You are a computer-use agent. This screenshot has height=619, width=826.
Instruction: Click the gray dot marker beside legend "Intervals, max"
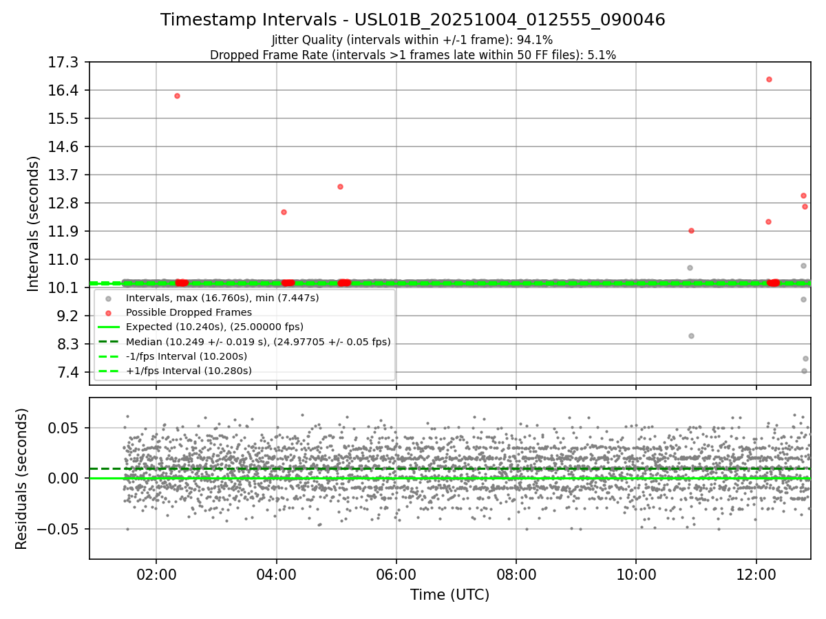click(108, 298)
